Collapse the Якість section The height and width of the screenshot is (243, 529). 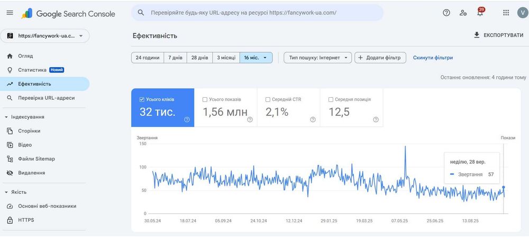tap(6, 192)
